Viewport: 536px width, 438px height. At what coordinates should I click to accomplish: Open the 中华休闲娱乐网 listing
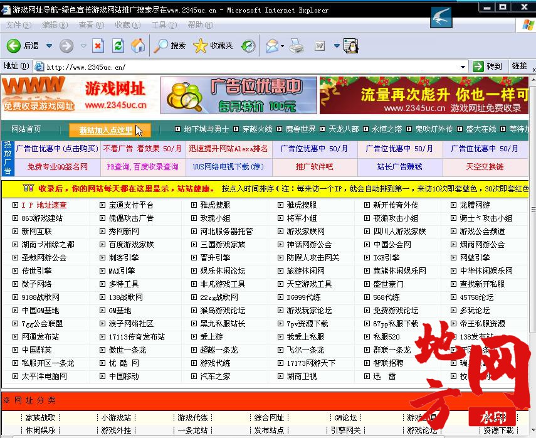click(486, 271)
